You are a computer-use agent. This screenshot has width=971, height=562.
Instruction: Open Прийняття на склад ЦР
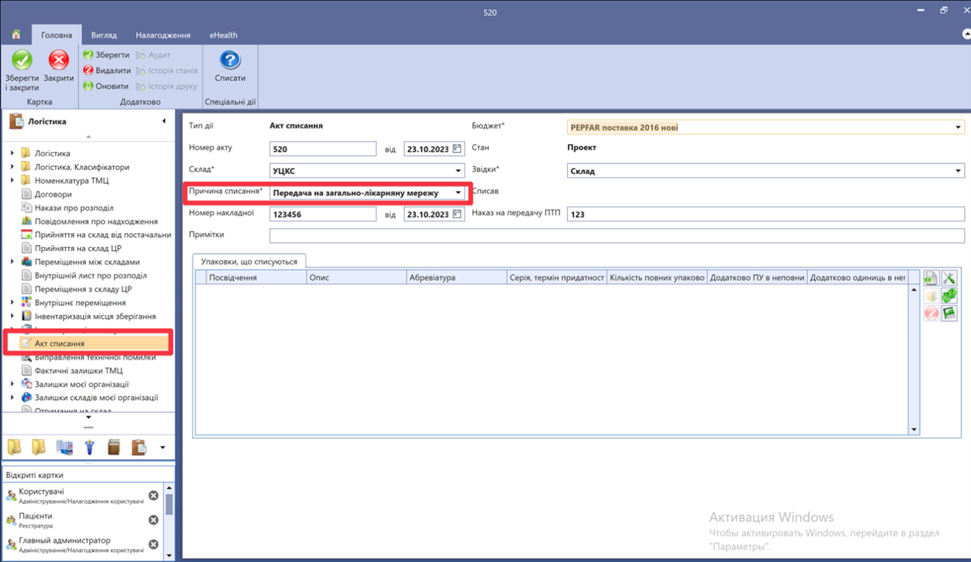79,249
